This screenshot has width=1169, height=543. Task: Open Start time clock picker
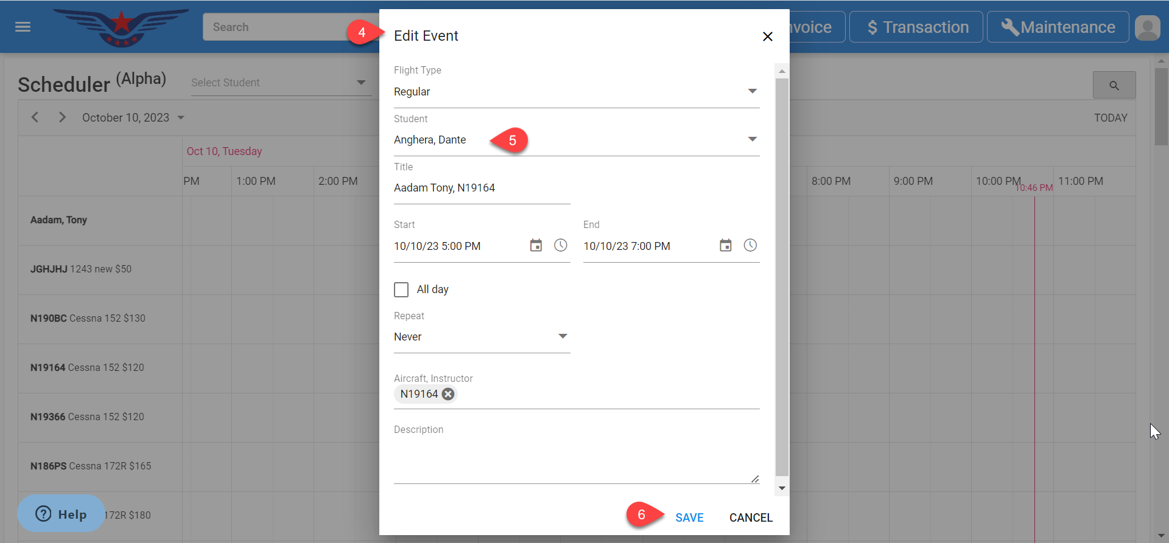[x=561, y=245]
